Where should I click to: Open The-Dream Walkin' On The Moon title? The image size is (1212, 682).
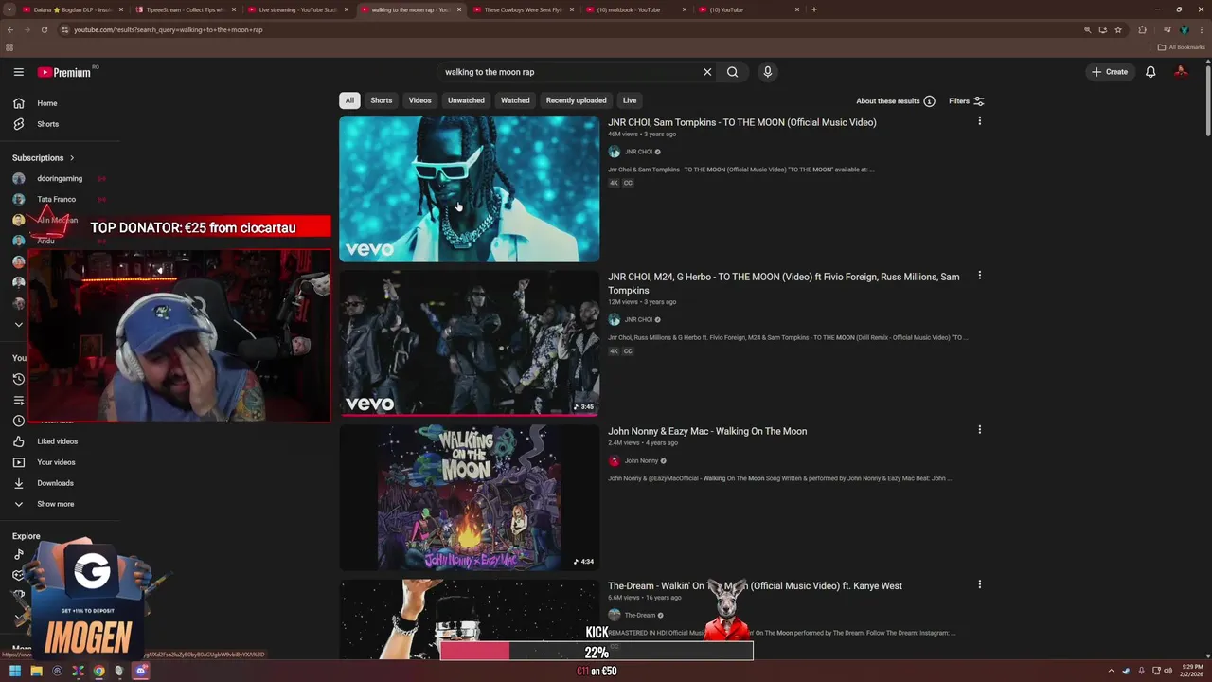click(x=755, y=586)
